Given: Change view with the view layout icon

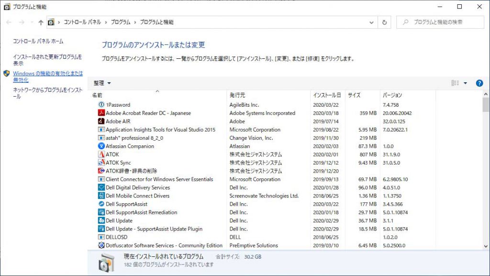Looking at the screenshot, I should point(456,83).
